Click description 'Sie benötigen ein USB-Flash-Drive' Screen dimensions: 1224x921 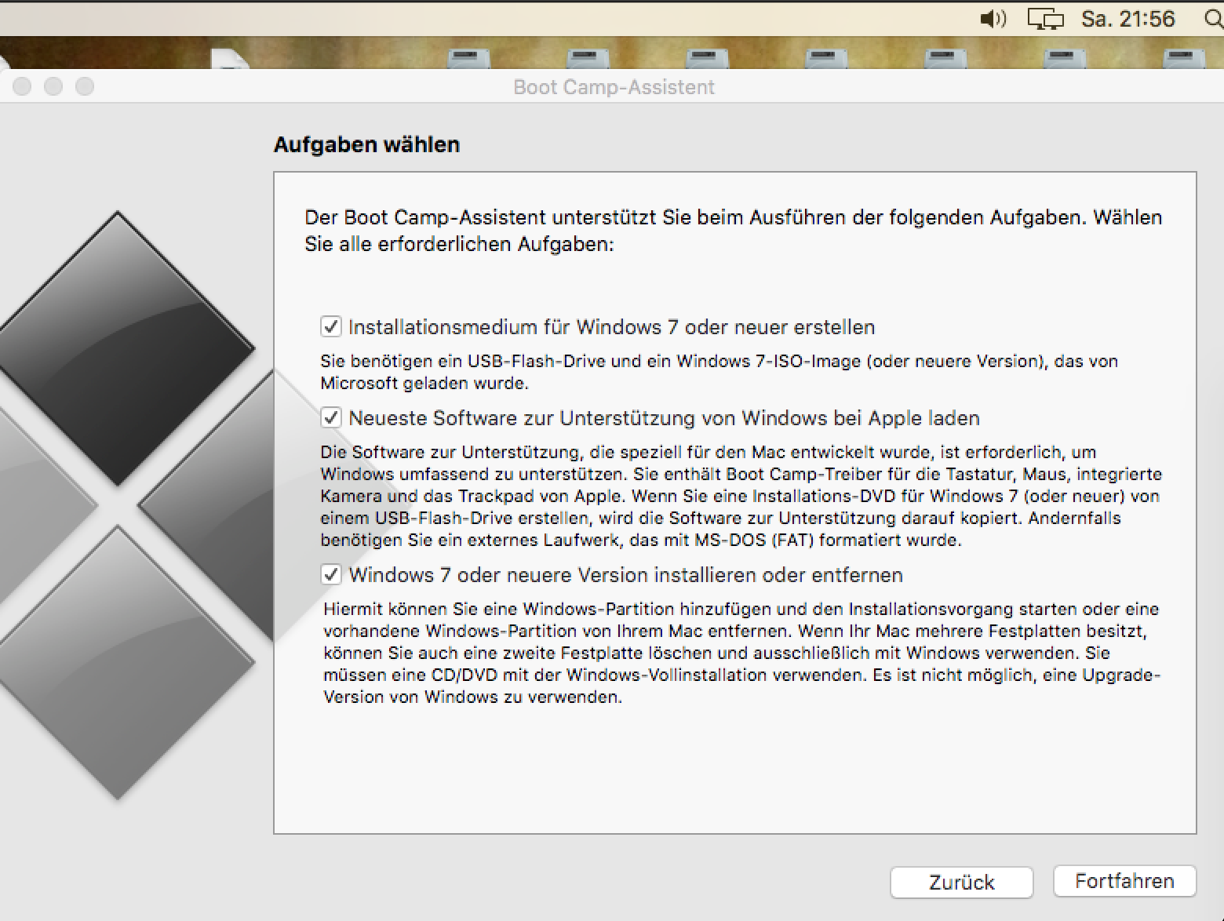tap(719, 372)
